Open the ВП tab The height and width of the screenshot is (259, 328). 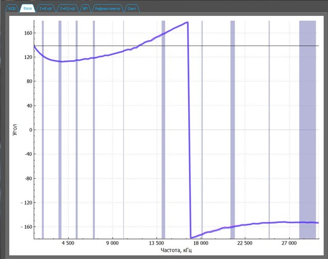pyautogui.click(x=85, y=9)
